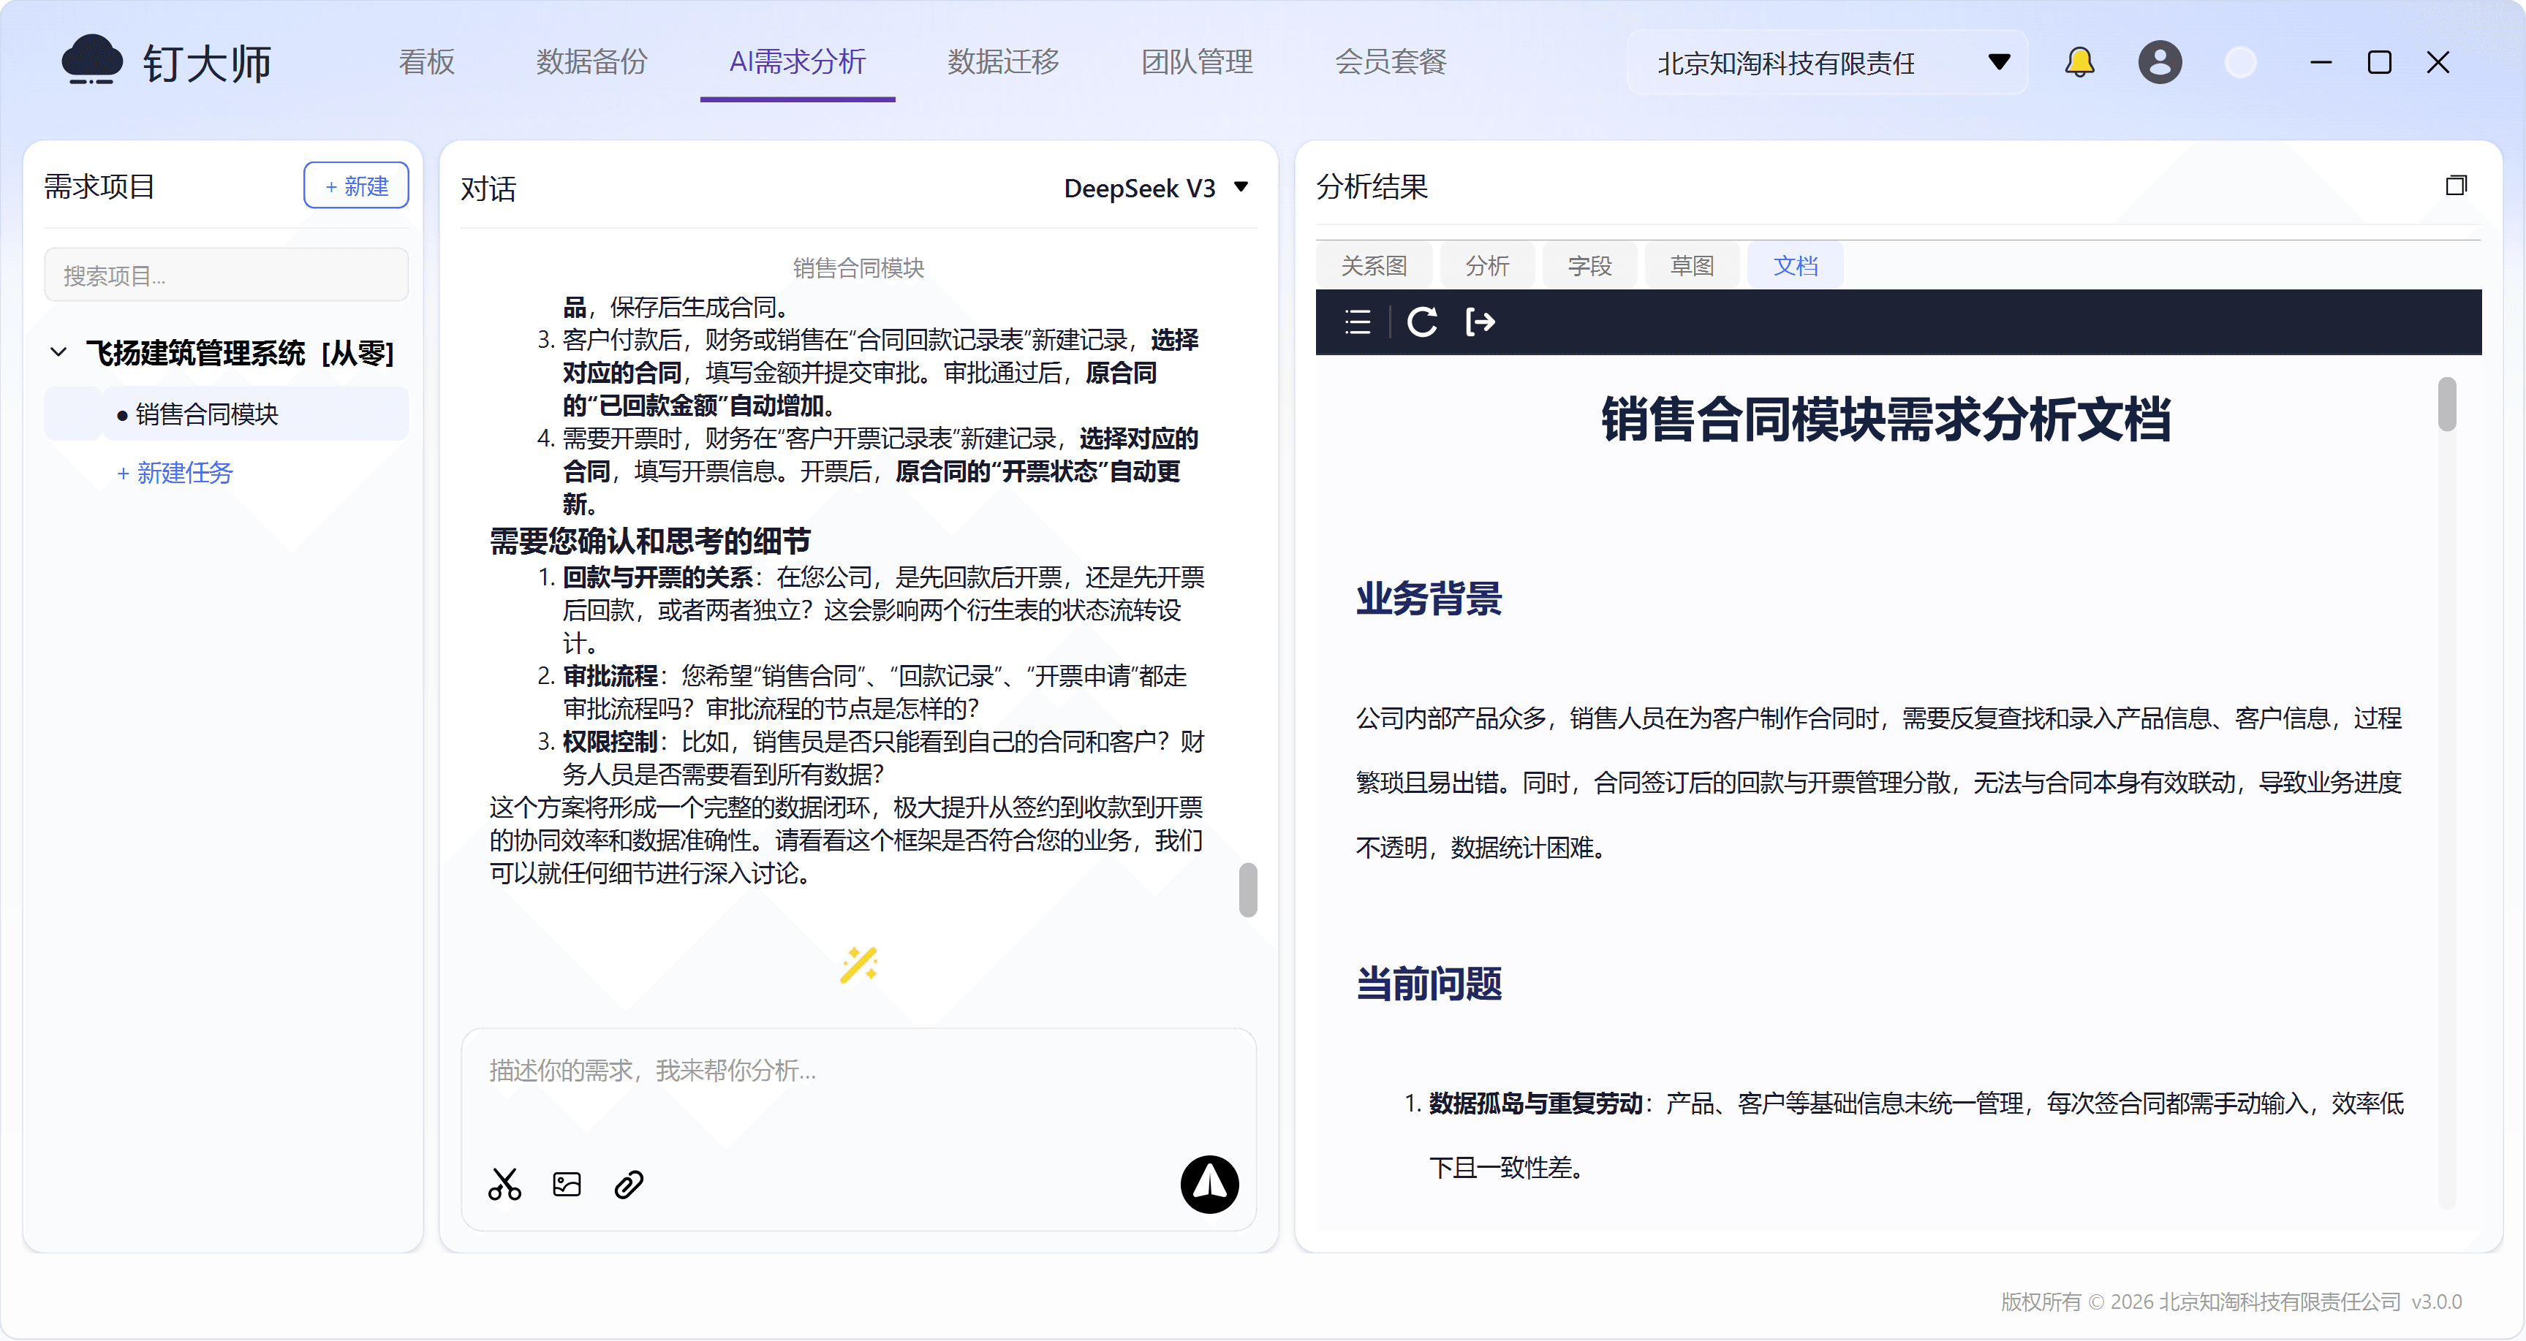Open the DeepSeek V3 model dropdown

click(1156, 187)
